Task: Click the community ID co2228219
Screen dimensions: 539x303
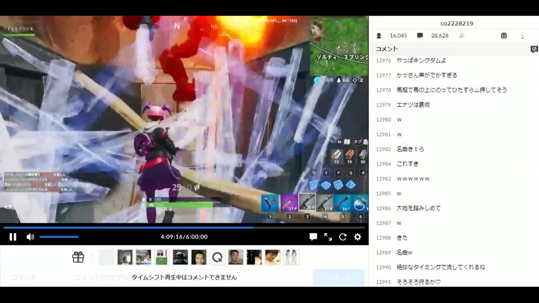Action: [x=456, y=24]
